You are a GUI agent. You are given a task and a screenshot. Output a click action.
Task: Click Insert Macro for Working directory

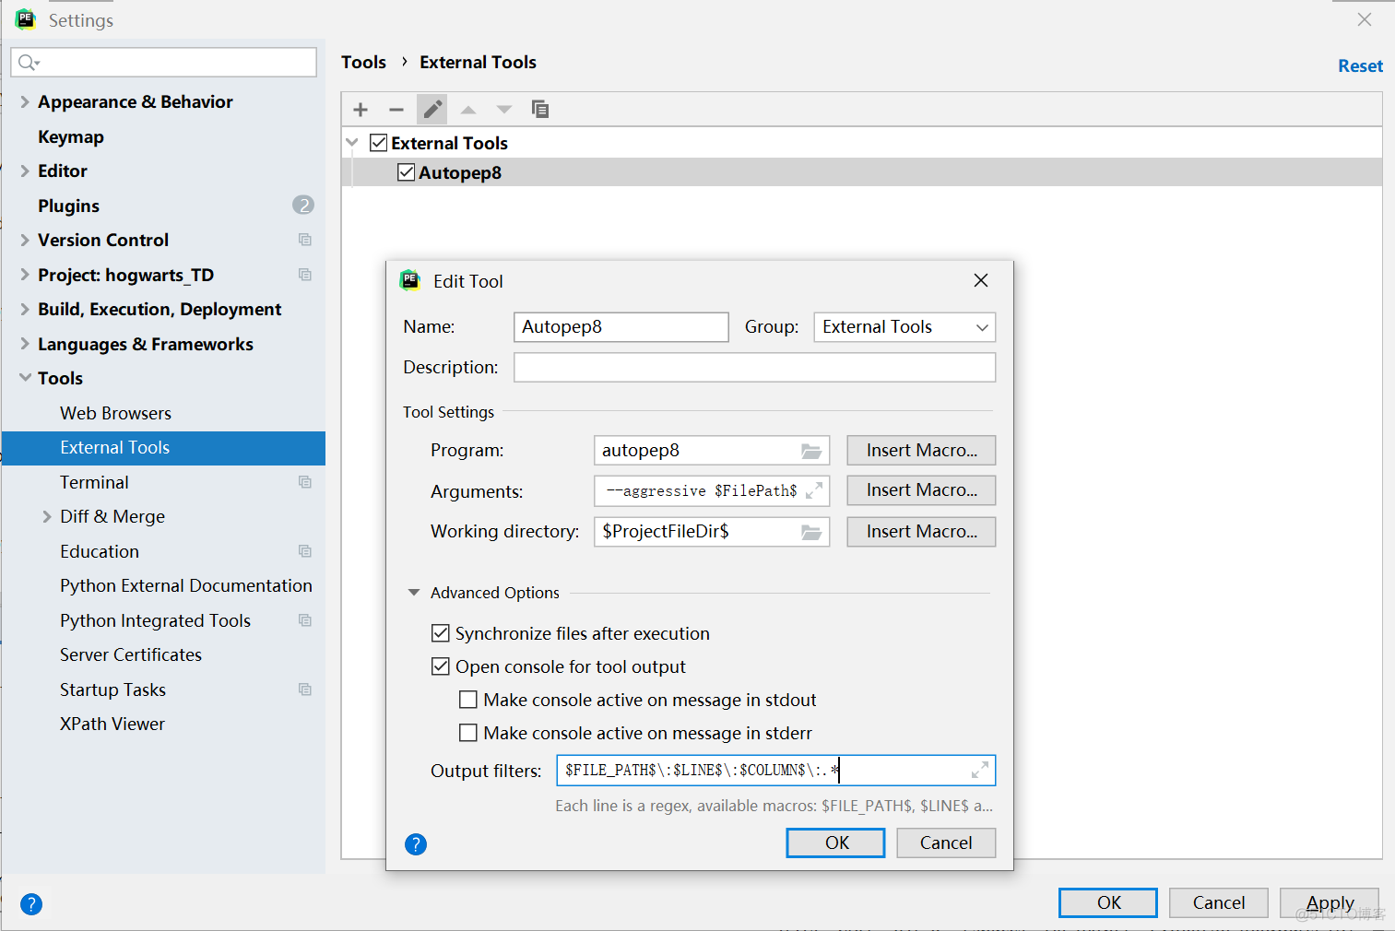pyautogui.click(x=921, y=532)
